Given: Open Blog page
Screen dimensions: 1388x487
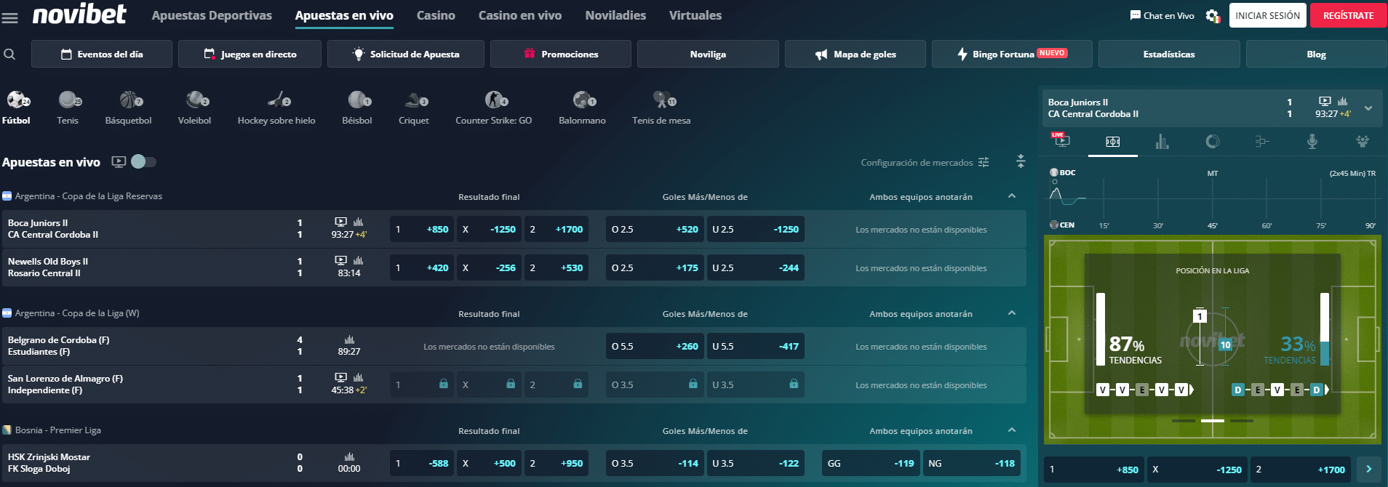Looking at the screenshot, I should (x=1317, y=54).
